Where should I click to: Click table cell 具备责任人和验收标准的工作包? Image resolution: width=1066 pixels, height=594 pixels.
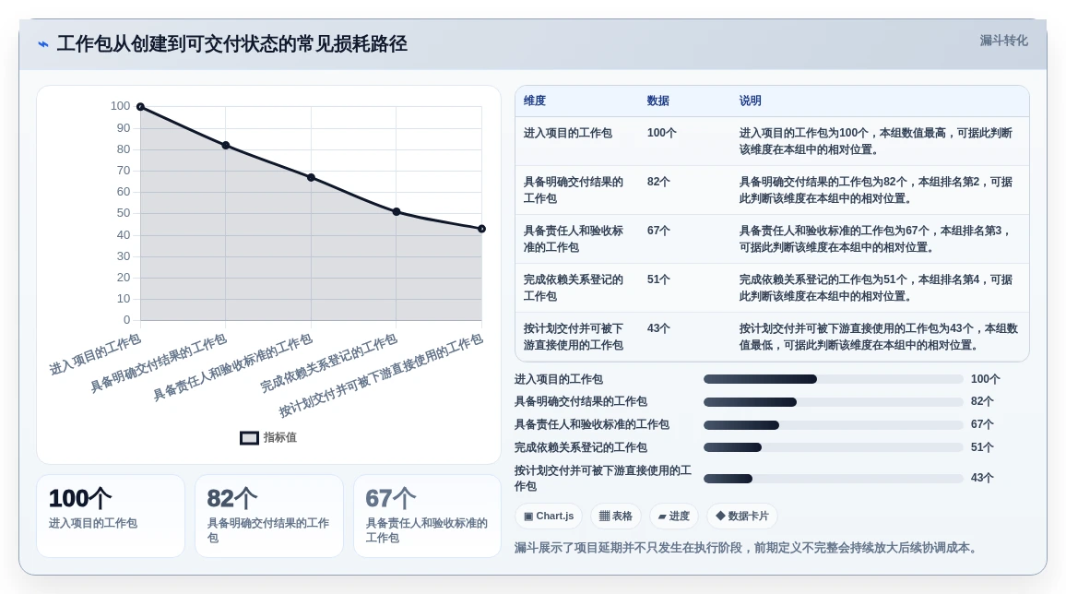click(x=573, y=239)
